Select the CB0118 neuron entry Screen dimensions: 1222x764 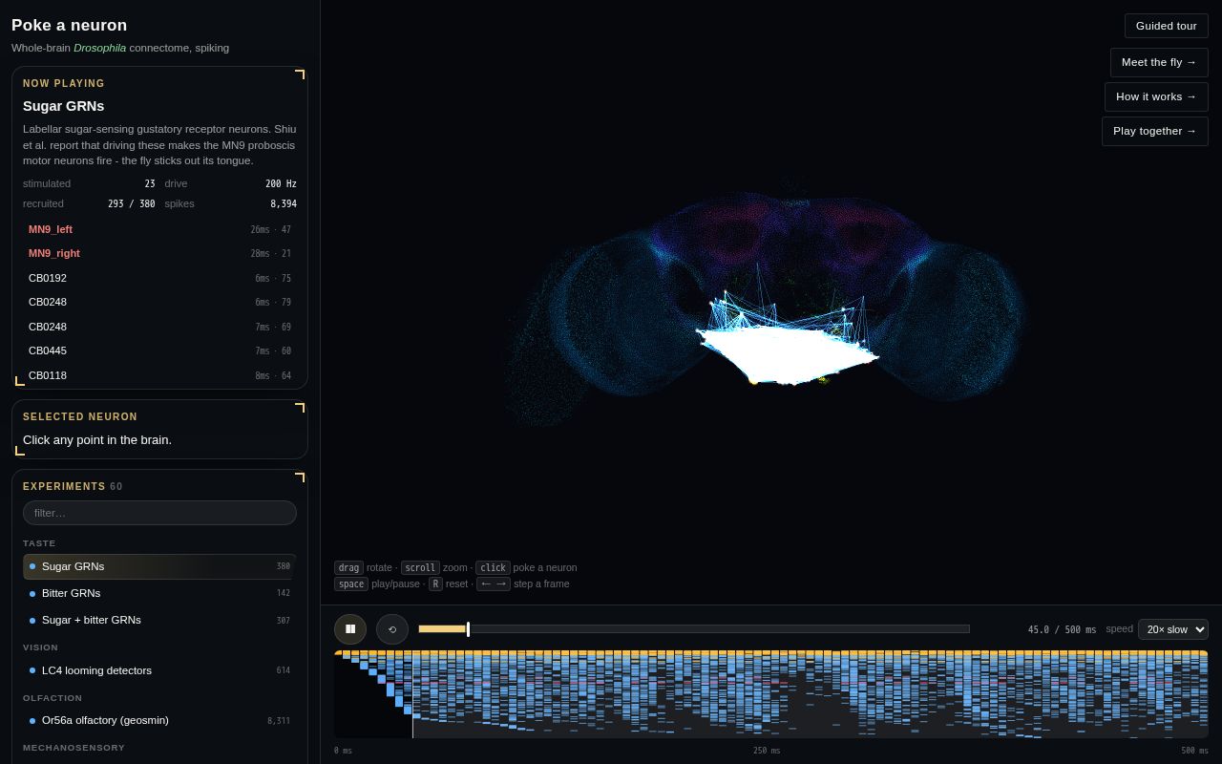pyautogui.click(x=159, y=375)
